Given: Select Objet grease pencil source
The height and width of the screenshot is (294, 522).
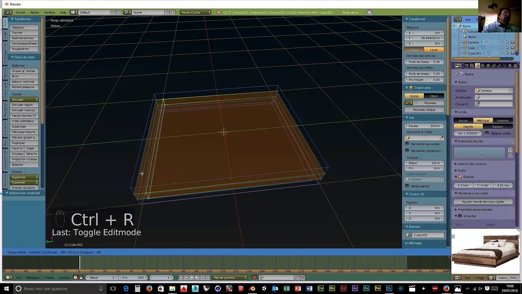Looking at the screenshot, I should [434, 96].
